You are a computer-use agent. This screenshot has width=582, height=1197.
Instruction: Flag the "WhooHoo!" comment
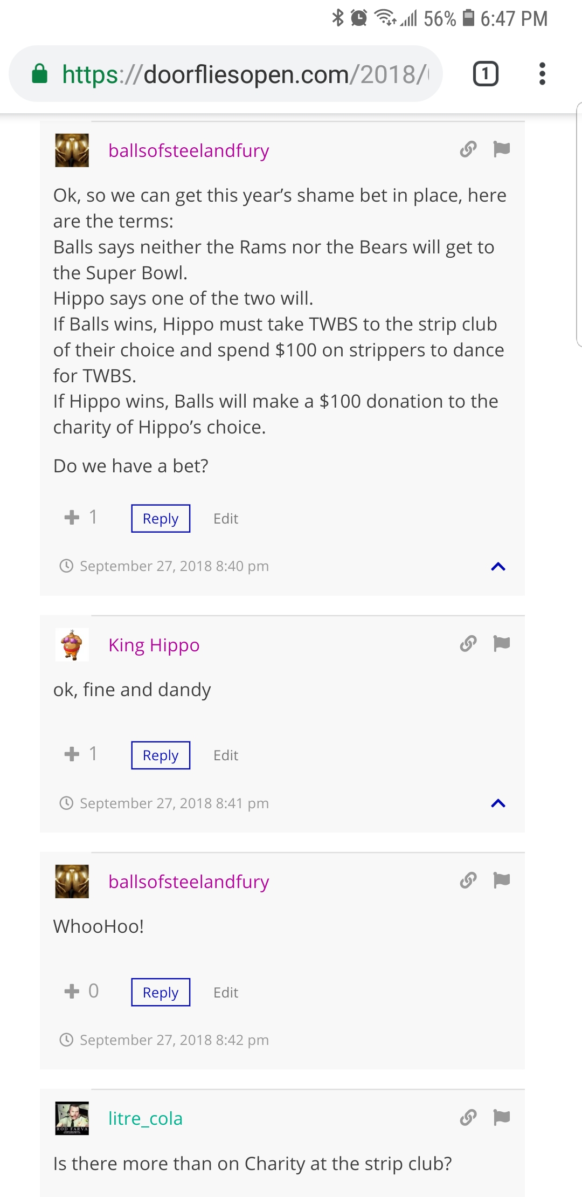point(501,880)
